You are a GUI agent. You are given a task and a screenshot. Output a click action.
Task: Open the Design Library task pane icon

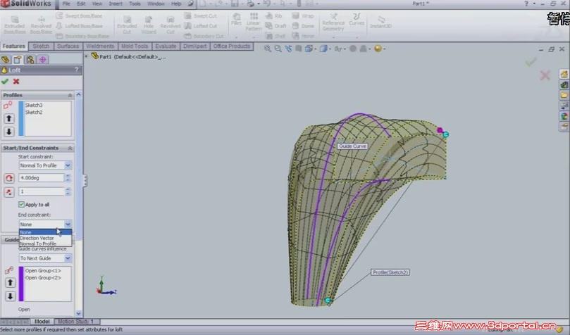[x=564, y=84]
